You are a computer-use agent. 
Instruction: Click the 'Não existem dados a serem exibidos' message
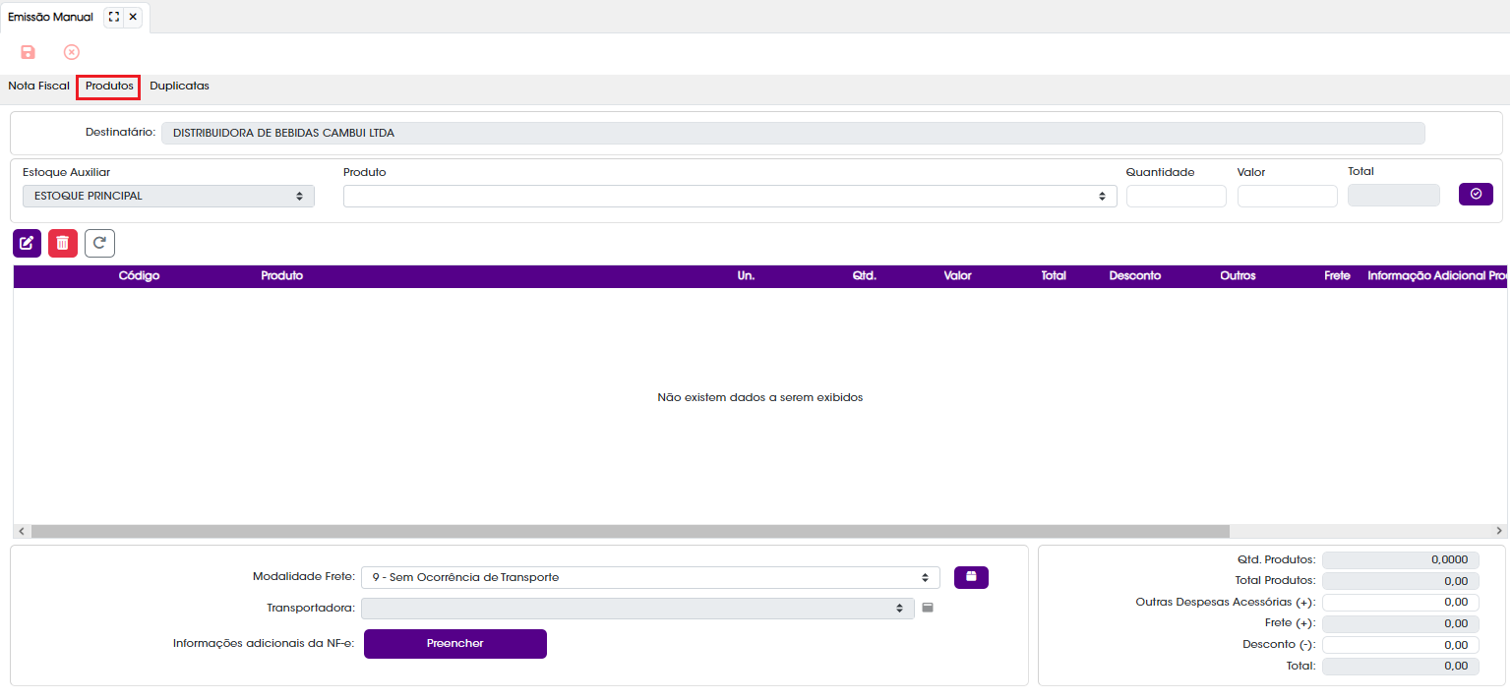point(760,397)
